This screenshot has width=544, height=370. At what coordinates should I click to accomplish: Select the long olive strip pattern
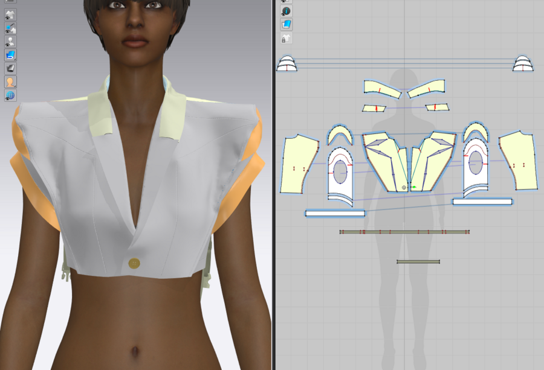pos(404,232)
